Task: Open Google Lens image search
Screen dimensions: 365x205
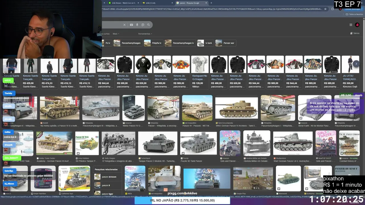Action: [x=143, y=25]
